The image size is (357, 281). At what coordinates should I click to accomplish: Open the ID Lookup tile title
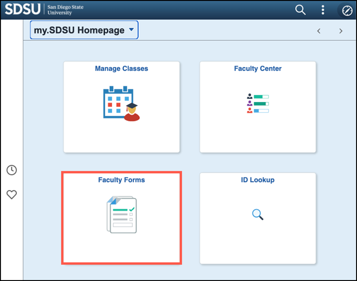click(258, 180)
